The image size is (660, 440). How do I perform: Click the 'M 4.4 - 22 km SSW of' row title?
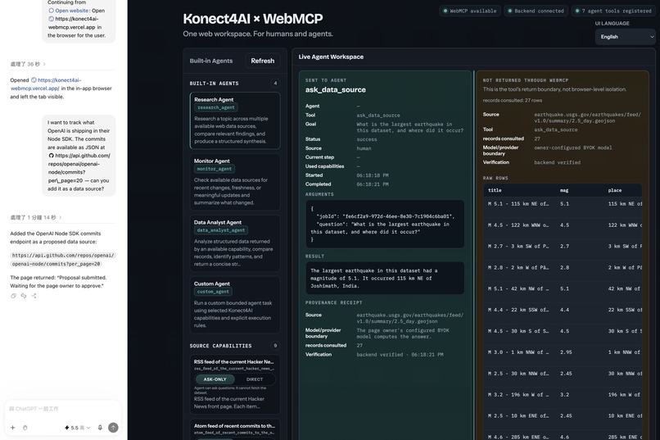point(518,310)
